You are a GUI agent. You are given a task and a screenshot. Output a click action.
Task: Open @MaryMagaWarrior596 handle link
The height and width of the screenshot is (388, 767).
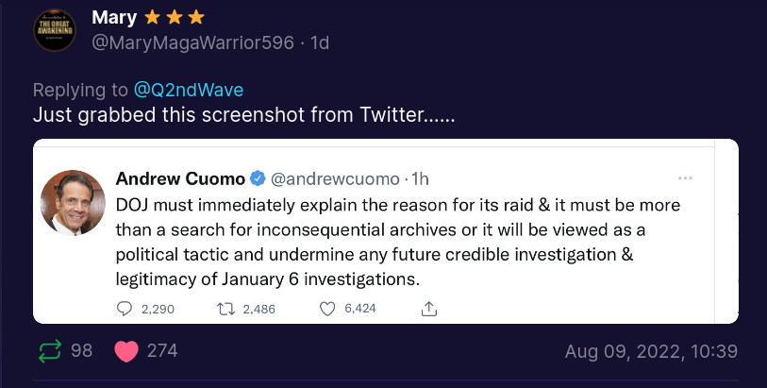point(197,42)
